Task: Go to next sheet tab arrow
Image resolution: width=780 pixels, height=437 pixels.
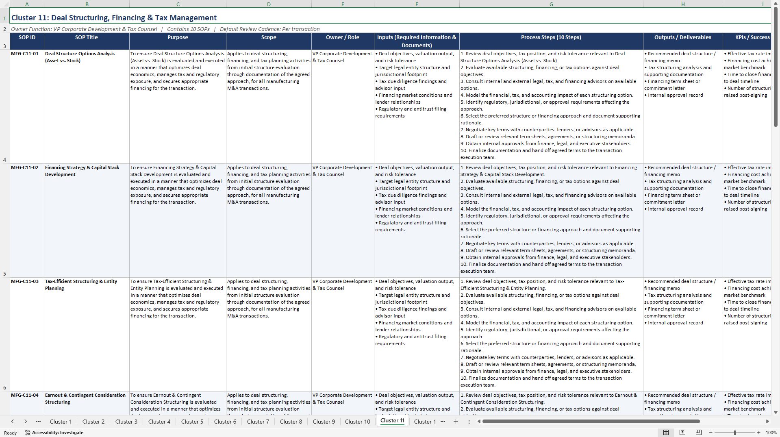Action: (26, 422)
